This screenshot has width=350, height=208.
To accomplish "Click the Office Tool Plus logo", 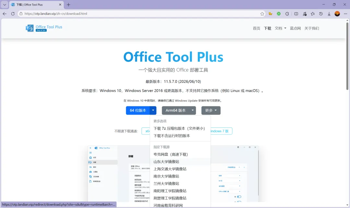I will [x=44, y=28].
